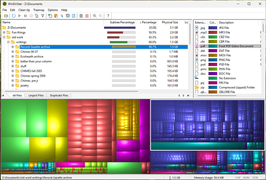Viewport: 266px width, 180px height.
Task: Click the green Resume play icon
Action: (x=20, y=16)
